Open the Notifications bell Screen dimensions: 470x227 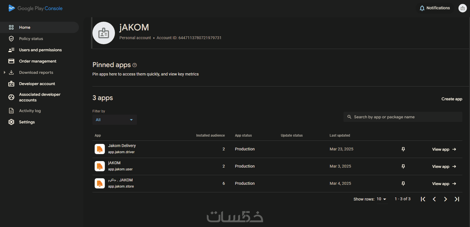[x=434, y=8]
